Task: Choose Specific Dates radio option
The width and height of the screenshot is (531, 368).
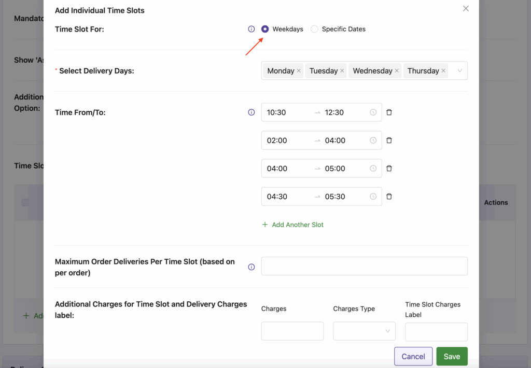Action: [315, 29]
